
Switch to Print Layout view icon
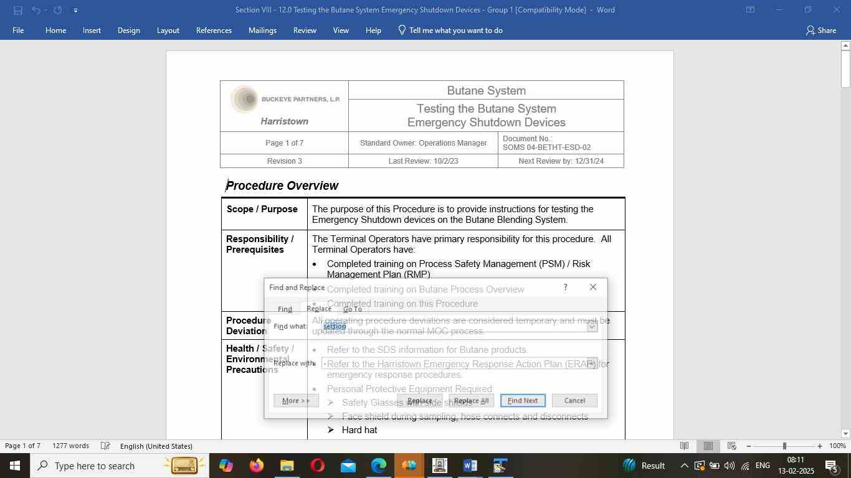708,446
